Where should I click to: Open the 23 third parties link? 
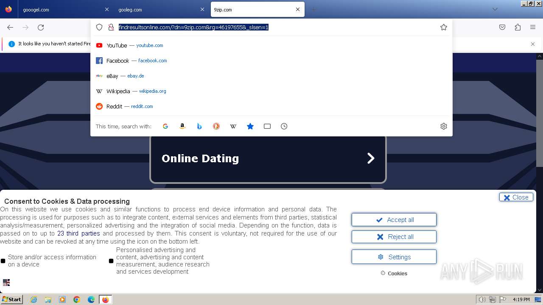click(x=78, y=233)
